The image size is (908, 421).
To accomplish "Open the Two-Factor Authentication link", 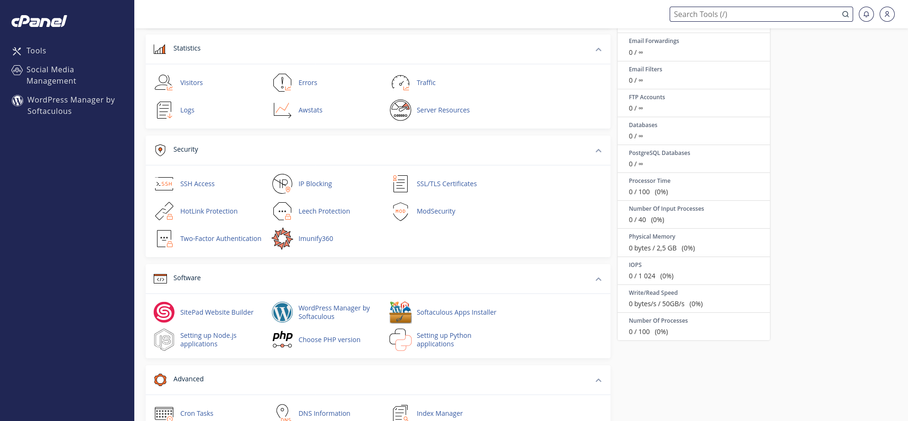I will pyautogui.click(x=220, y=239).
